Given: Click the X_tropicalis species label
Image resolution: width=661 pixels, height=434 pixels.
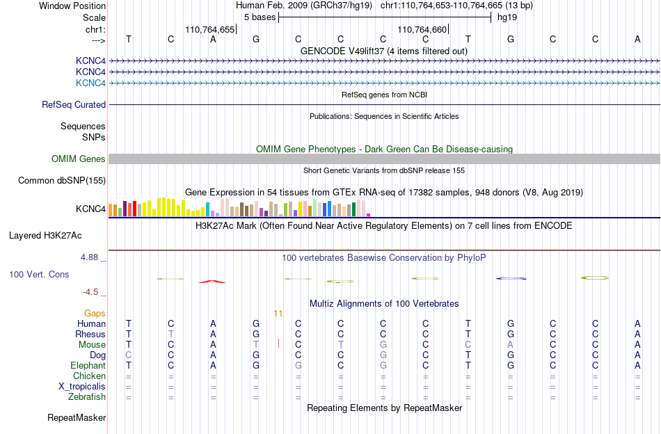Looking at the screenshot, I should tap(82, 387).
